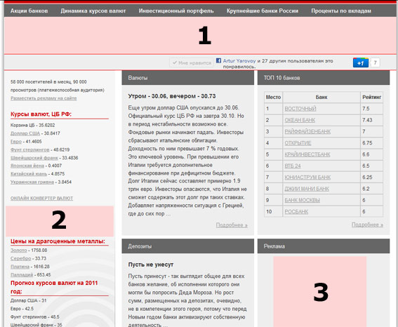
Task: Click the Место column header
Action: point(273,97)
